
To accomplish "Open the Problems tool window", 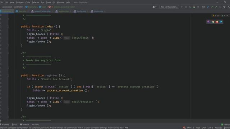I will 4,125.
